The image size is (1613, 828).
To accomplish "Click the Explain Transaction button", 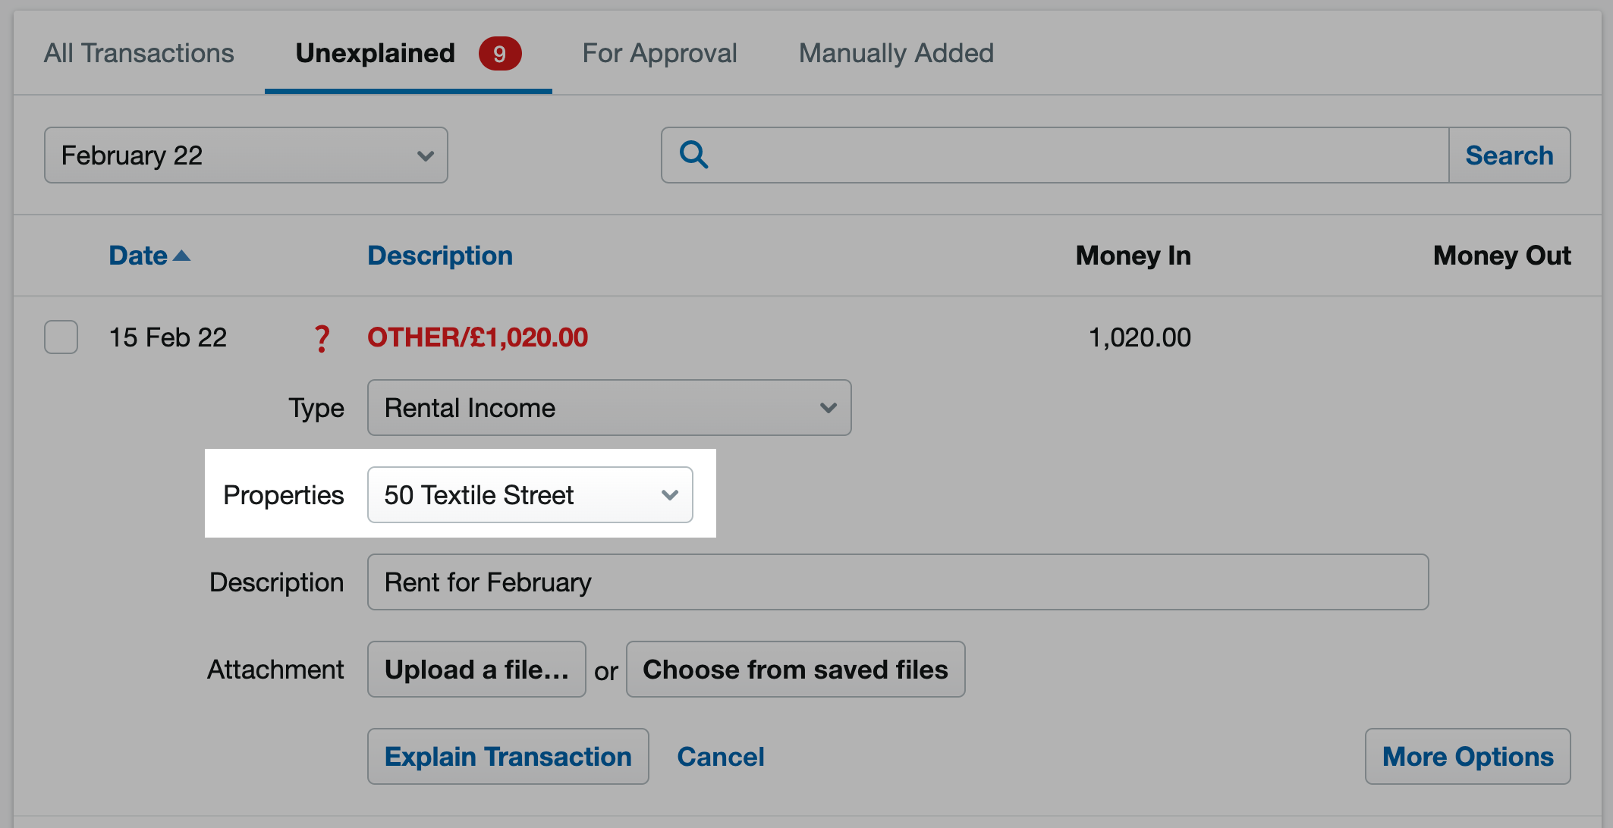I will click(x=508, y=756).
